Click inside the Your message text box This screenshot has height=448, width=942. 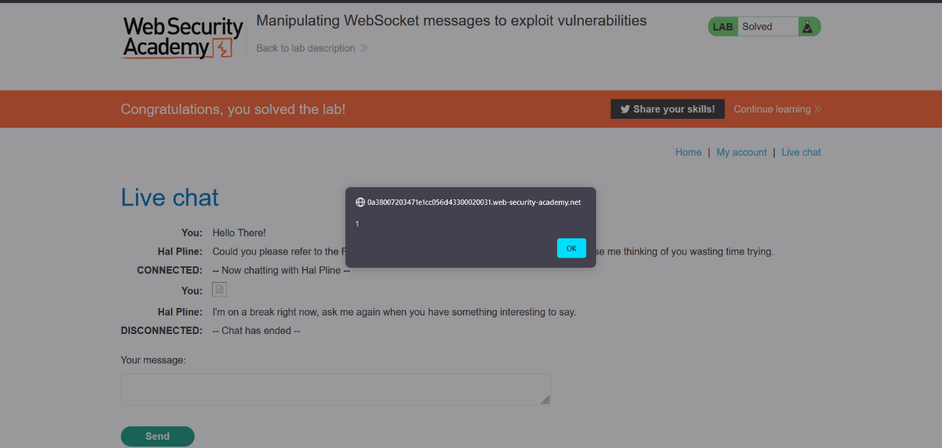(x=335, y=389)
